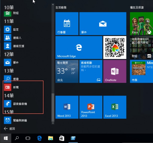The width and height of the screenshot is (153, 143).
Task: Select the 12筆 section header
Action: tap(9, 54)
